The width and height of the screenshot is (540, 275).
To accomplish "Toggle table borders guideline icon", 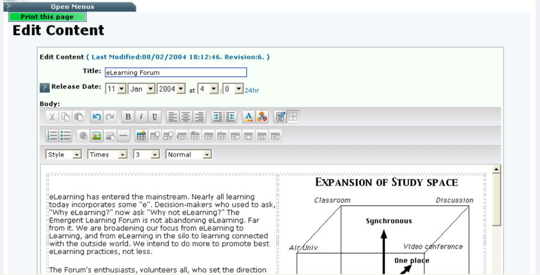I will click(x=293, y=117).
